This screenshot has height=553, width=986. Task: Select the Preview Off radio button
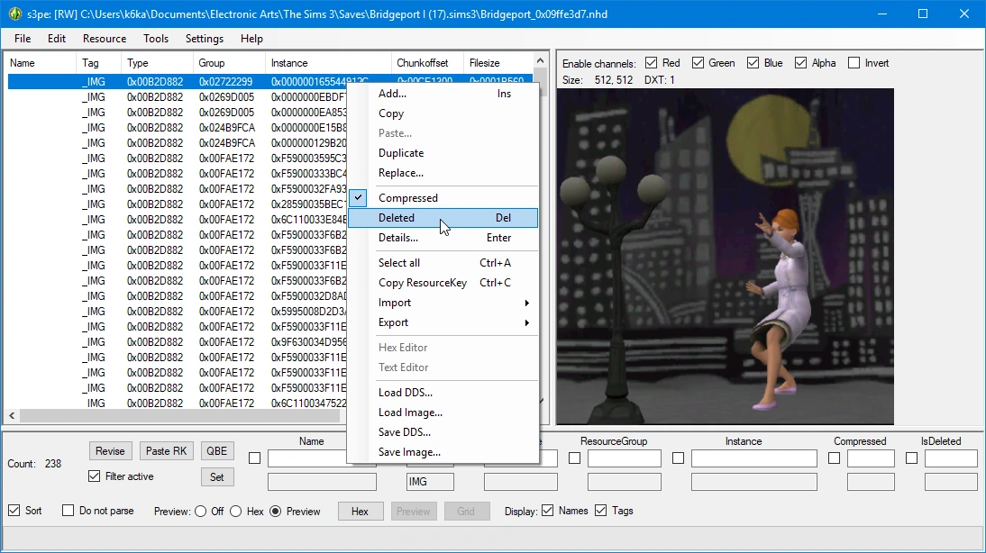coord(201,511)
